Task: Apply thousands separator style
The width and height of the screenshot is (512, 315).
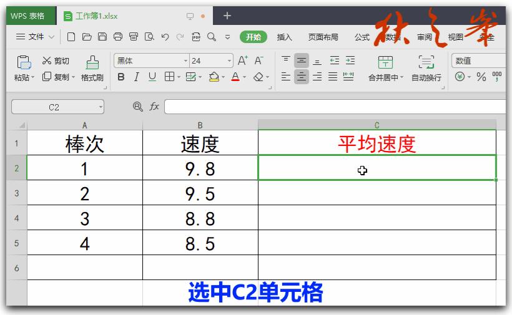Action: point(496,77)
